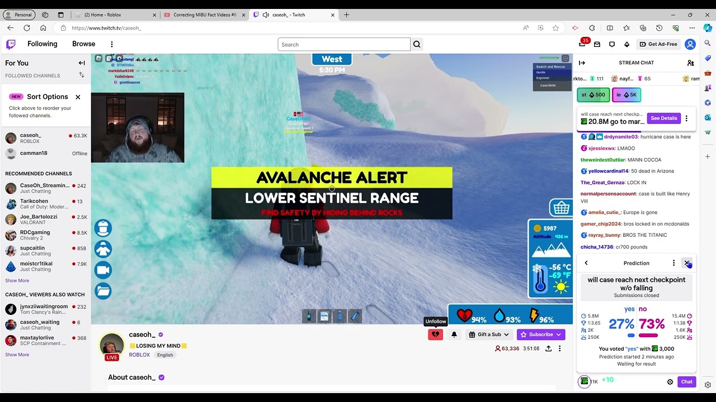
Task: Click gift leaderboard badge ie 5K
Action: click(626, 95)
